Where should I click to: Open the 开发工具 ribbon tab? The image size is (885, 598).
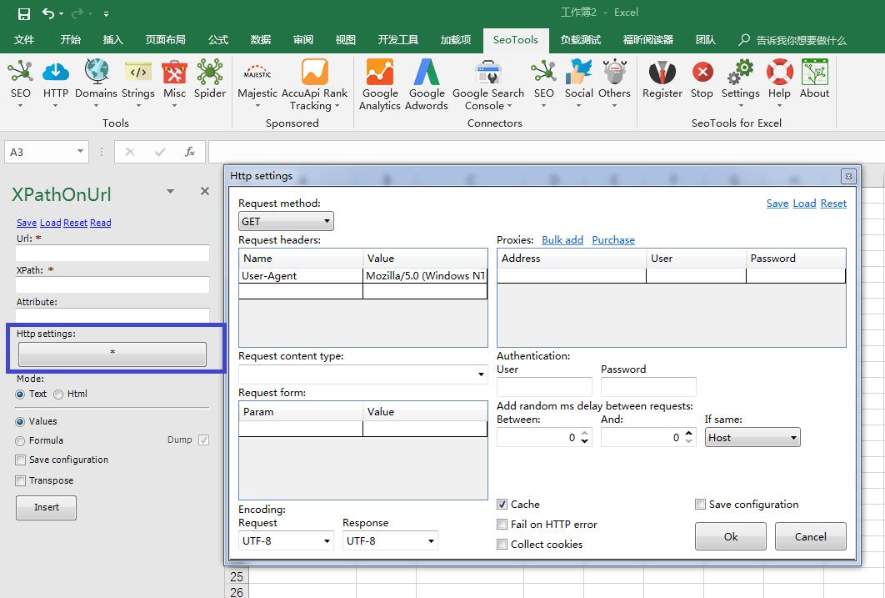point(397,39)
